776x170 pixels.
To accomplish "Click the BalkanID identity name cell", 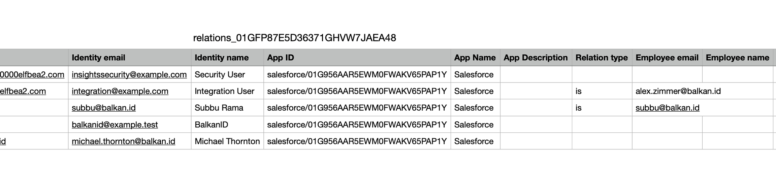I will click(x=211, y=125).
